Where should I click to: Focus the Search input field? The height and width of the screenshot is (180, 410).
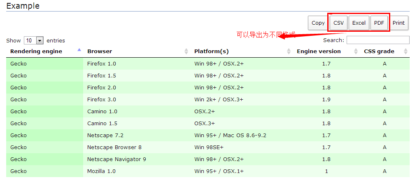point(378,40)
